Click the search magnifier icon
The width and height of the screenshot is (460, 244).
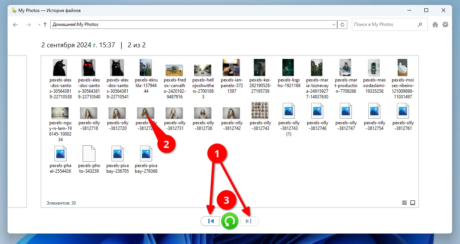point(420,25)
